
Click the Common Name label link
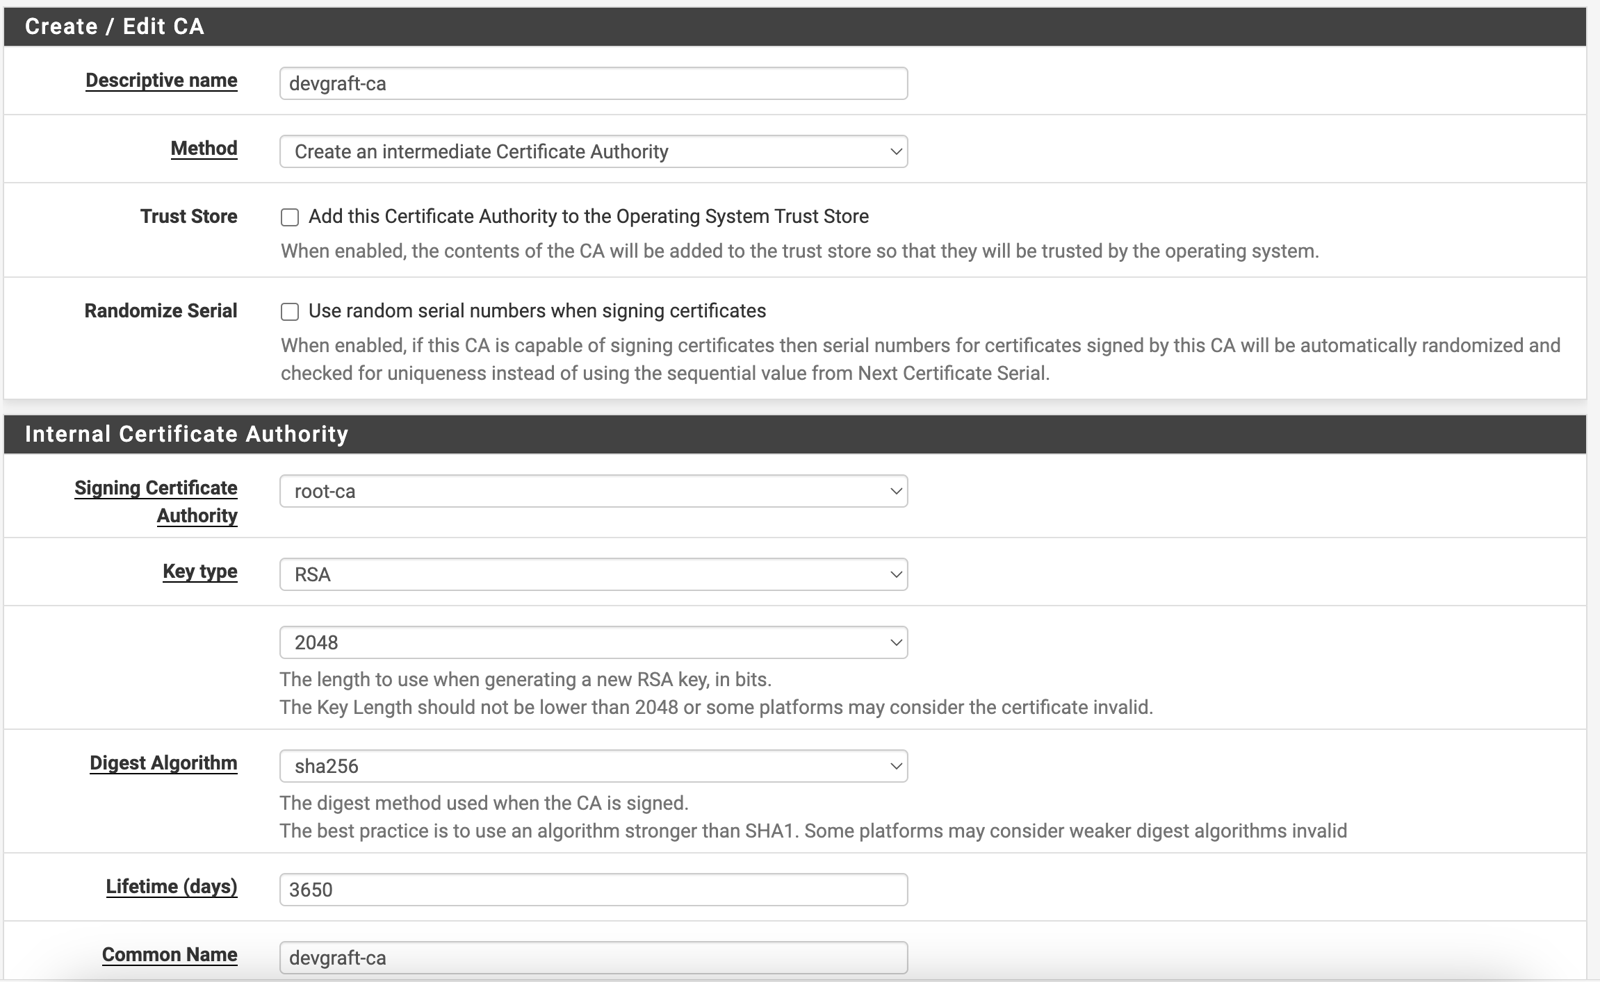coord(170,955)
